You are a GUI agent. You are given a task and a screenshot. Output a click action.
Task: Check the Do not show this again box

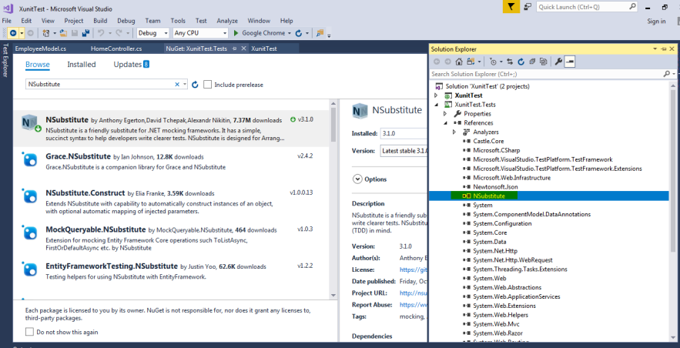click(x=30, y=332)
